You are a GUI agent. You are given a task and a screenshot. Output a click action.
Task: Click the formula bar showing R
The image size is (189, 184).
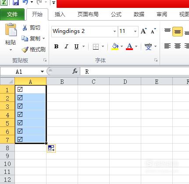click(x=135, y=72)
